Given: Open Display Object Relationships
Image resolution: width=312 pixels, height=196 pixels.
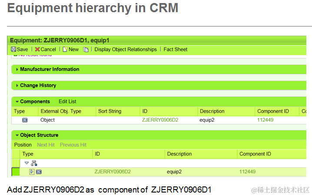Looking at the screenshot, I should (x=126, y=50).
